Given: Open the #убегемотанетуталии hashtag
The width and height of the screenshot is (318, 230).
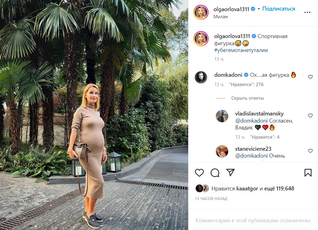Looking at the screenshot, I should [241, 50].
